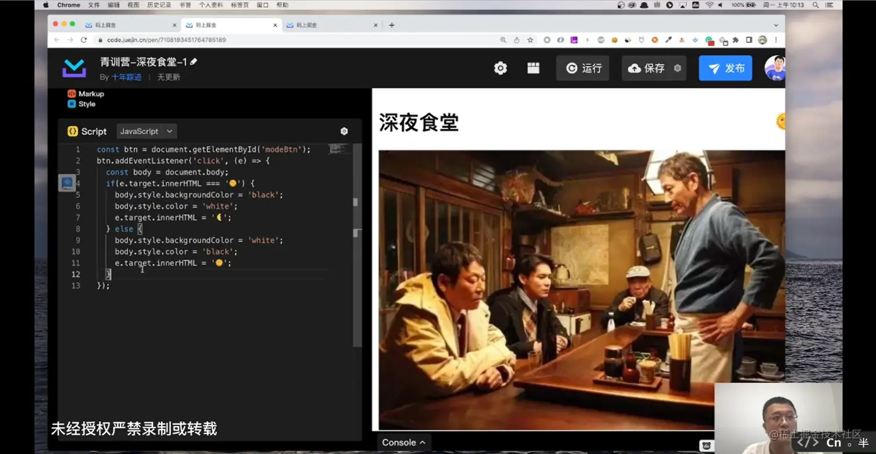Click the code editor minimap
Screen dimensions: 876x454
340,149
